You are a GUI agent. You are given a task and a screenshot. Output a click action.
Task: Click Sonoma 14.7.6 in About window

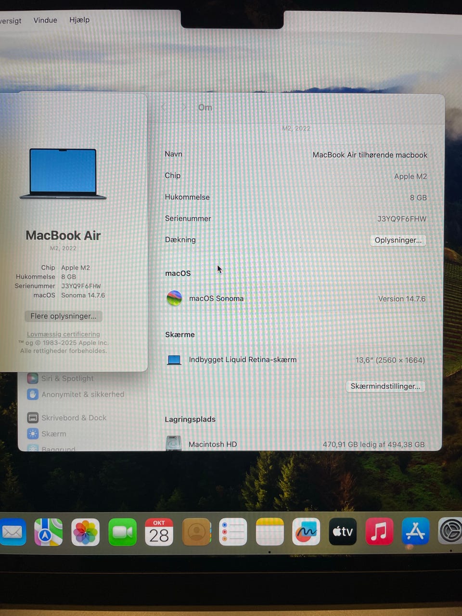83,295
